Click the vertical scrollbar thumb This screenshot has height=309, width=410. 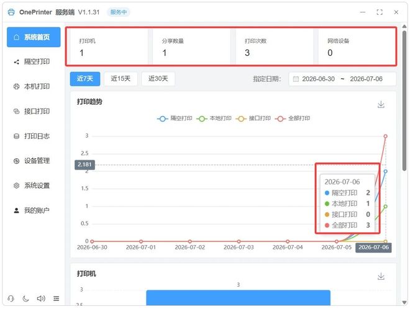[404, 101]
